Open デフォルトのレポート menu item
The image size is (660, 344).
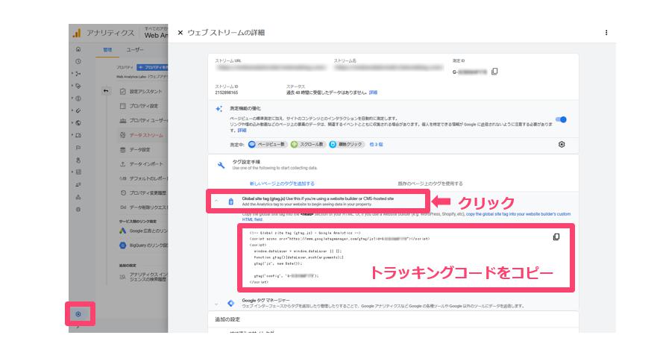click(x=143, y=178)
